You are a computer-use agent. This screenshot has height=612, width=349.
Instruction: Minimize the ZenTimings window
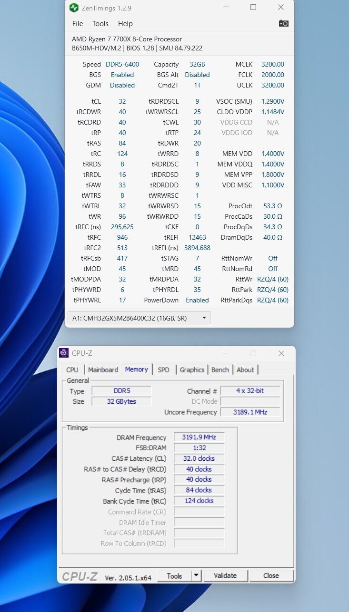click(226, 8)
